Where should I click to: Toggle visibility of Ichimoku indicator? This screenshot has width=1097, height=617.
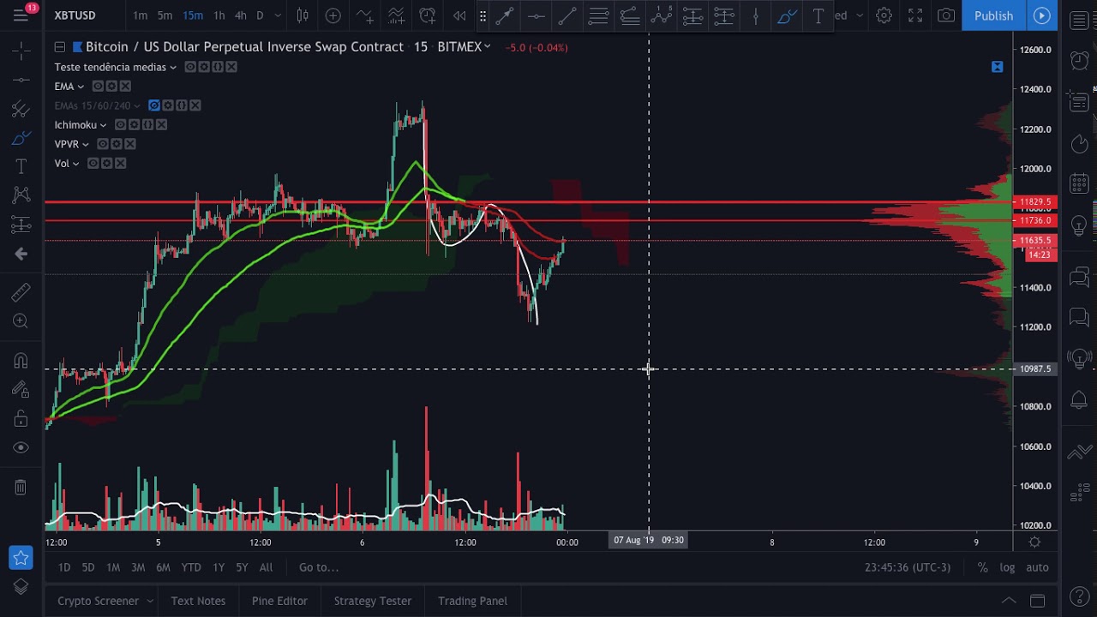[x=120, y=124]
